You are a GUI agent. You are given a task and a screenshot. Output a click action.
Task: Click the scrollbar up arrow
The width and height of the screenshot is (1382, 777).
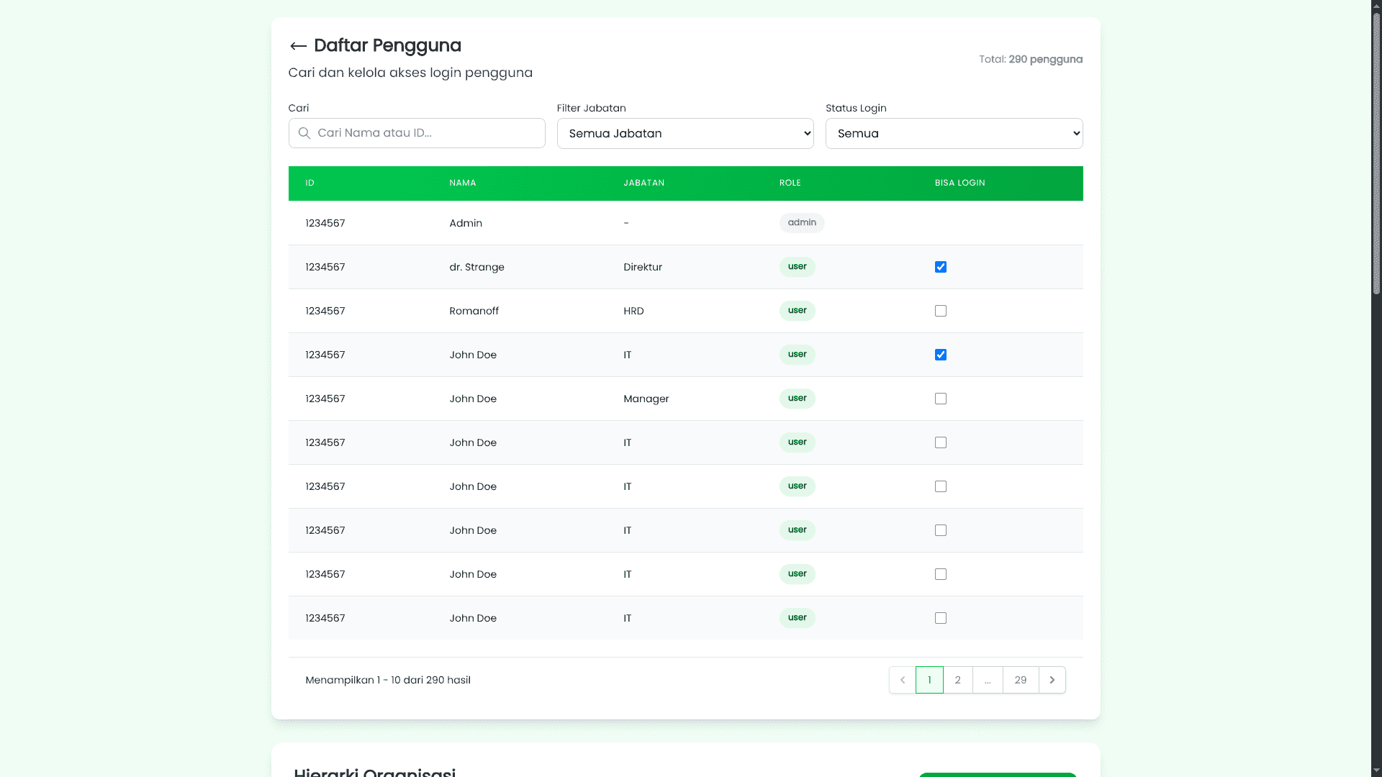(x=1375, y=5)
